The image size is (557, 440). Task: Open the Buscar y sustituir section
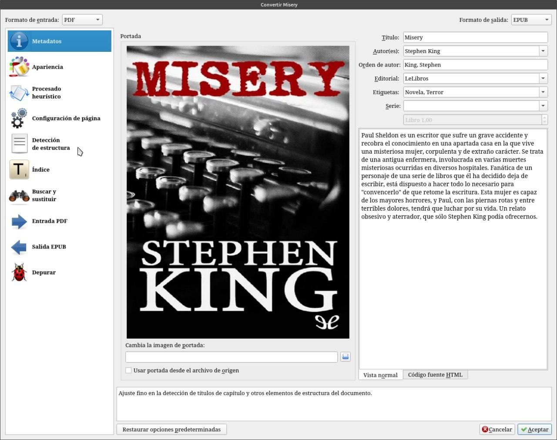pos(60,195)
